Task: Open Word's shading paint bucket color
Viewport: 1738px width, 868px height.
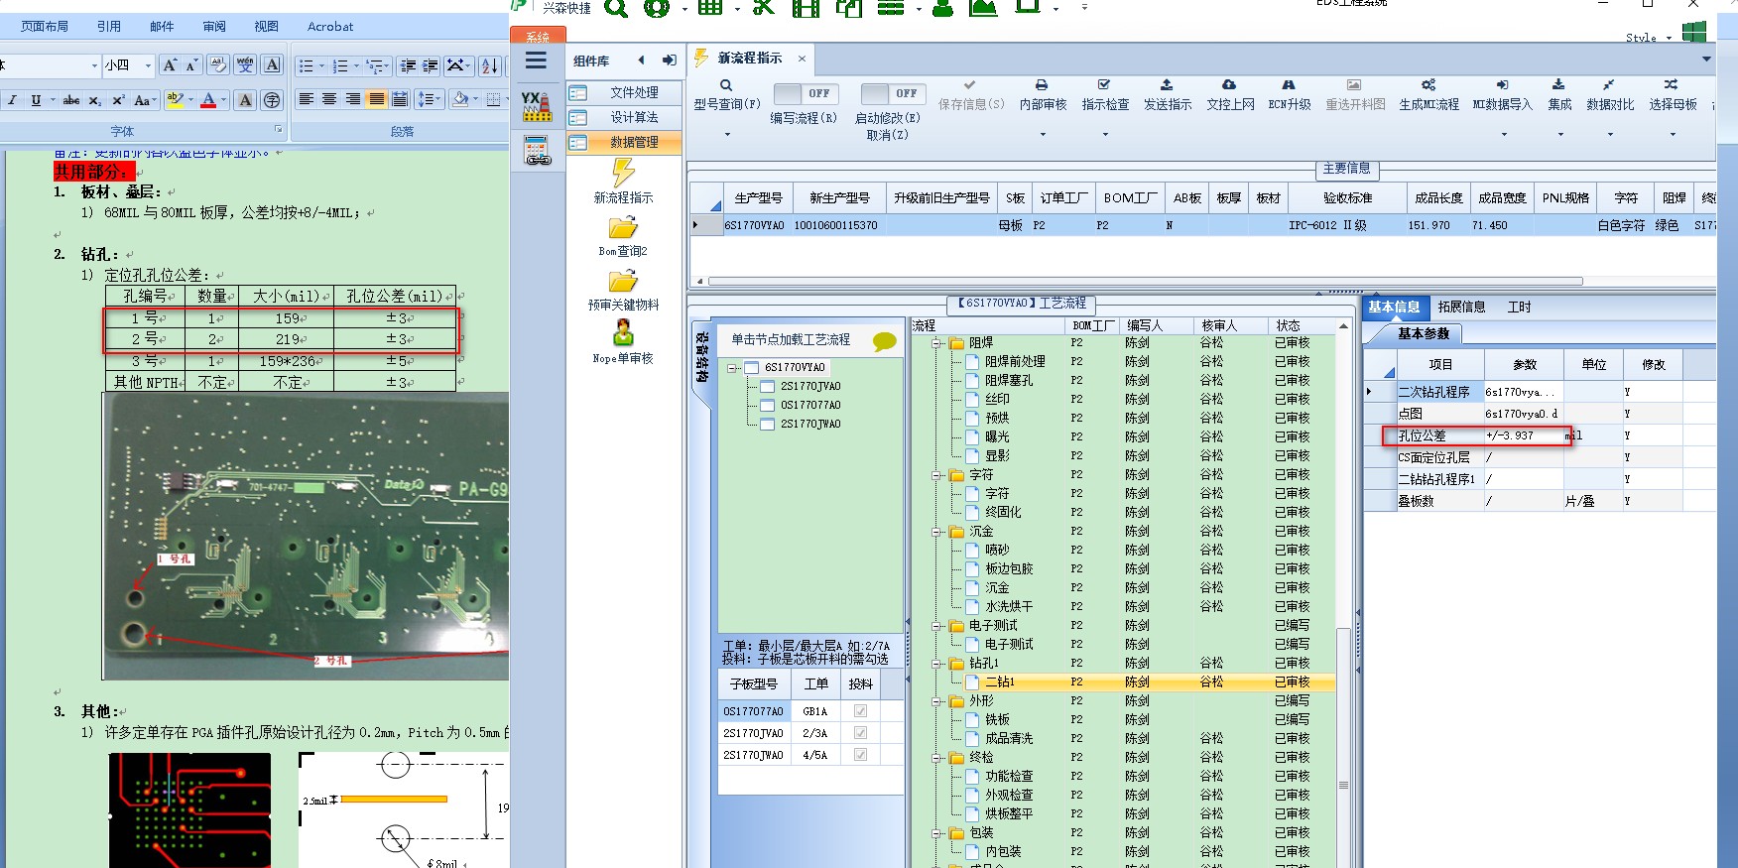Action: tap(459, 100)
